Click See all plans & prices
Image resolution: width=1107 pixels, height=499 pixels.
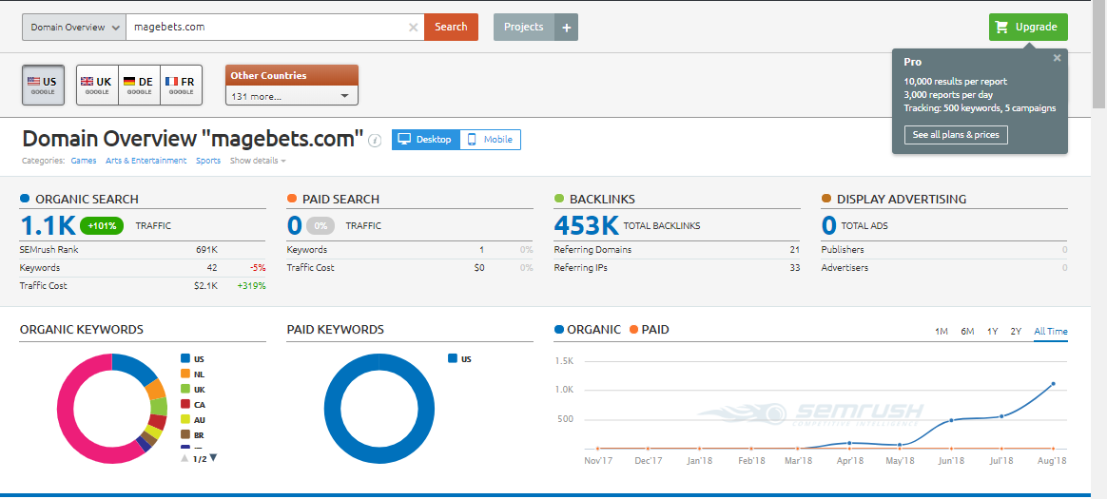tap(956, 135)
